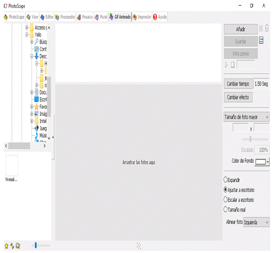Click the save options icon beside Guardar
The image size is (274, 253).
click(261, 40)
